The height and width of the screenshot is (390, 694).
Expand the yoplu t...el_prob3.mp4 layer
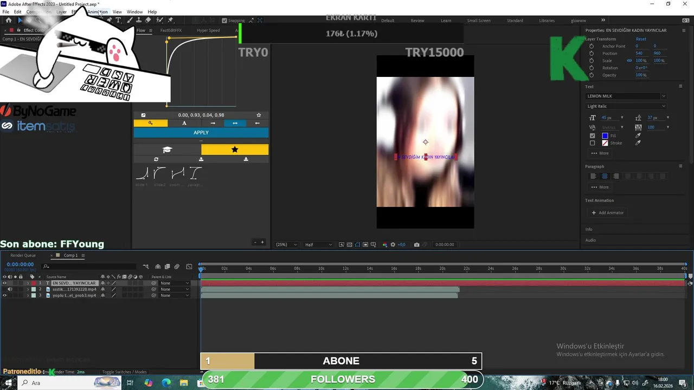tap(28, 295)
